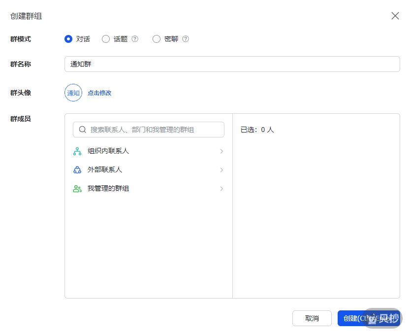Image resolution: width=410 pixels, height=336 pixels.
Task: Click the 通知 group avatar circle
Action: (x=73, y=93)
